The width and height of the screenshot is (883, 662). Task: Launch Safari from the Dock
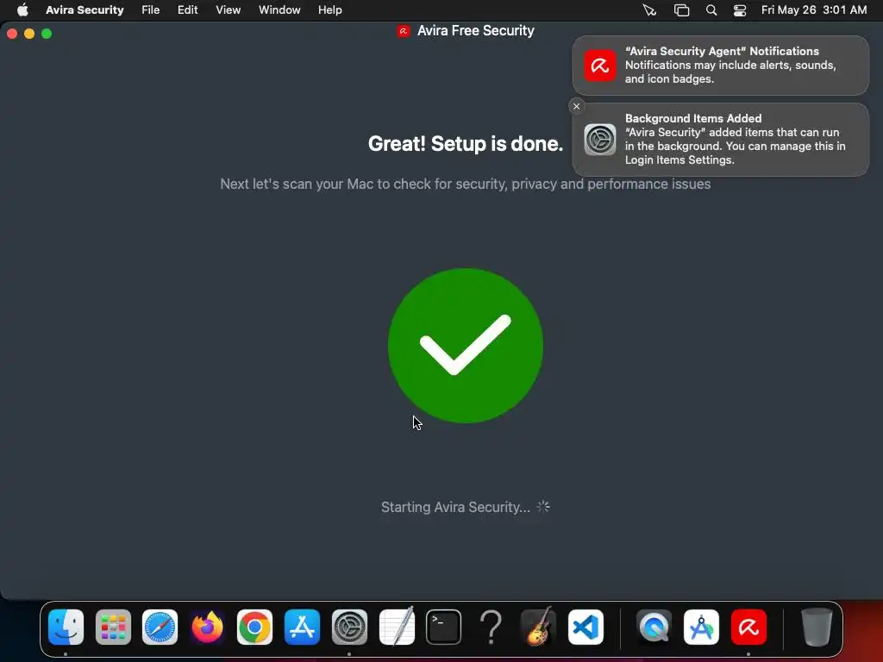pos(160,628)
